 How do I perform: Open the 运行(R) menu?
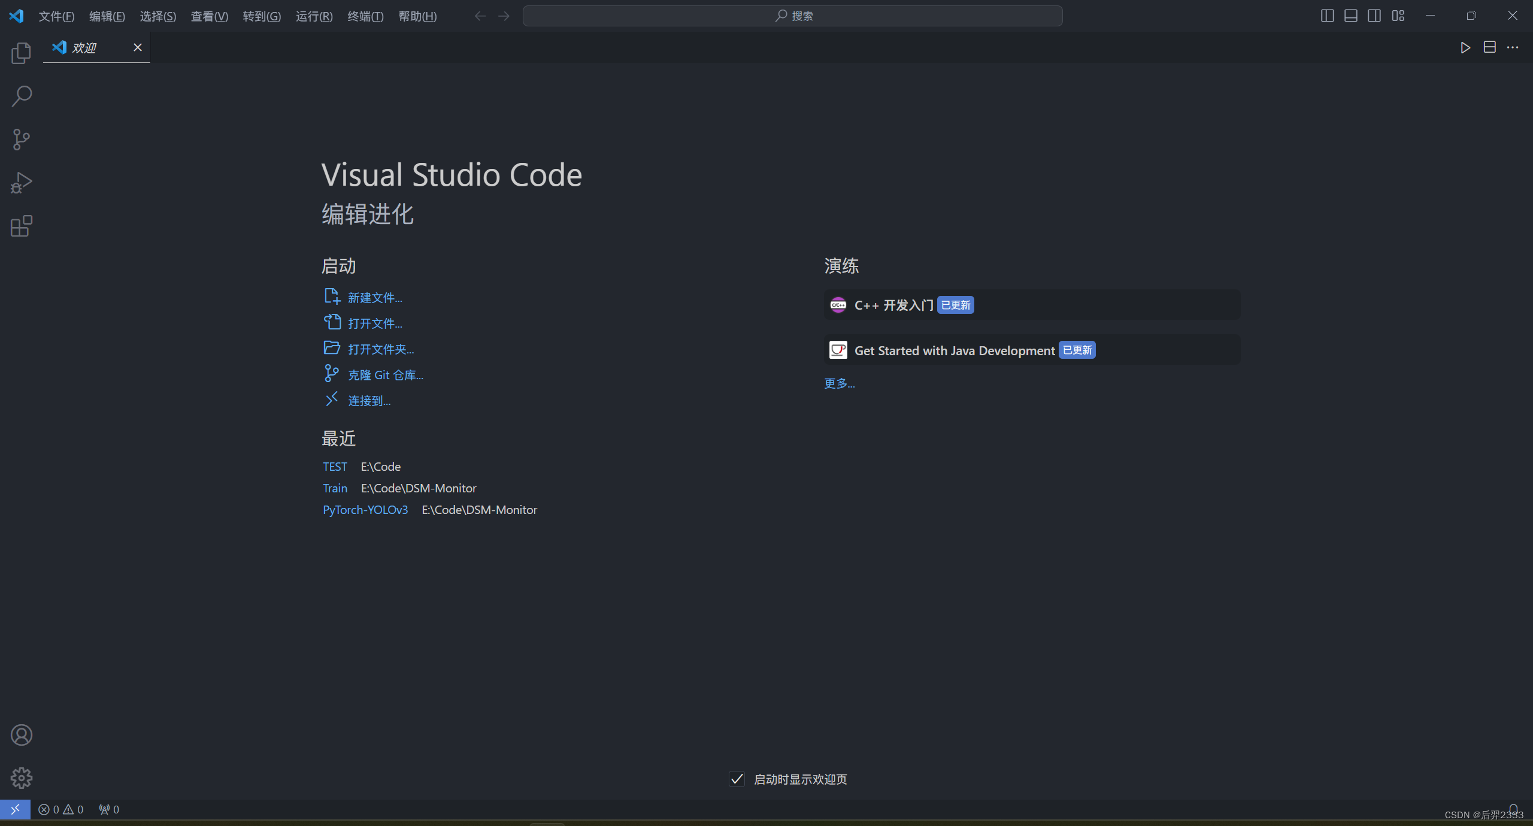point(314,16)
